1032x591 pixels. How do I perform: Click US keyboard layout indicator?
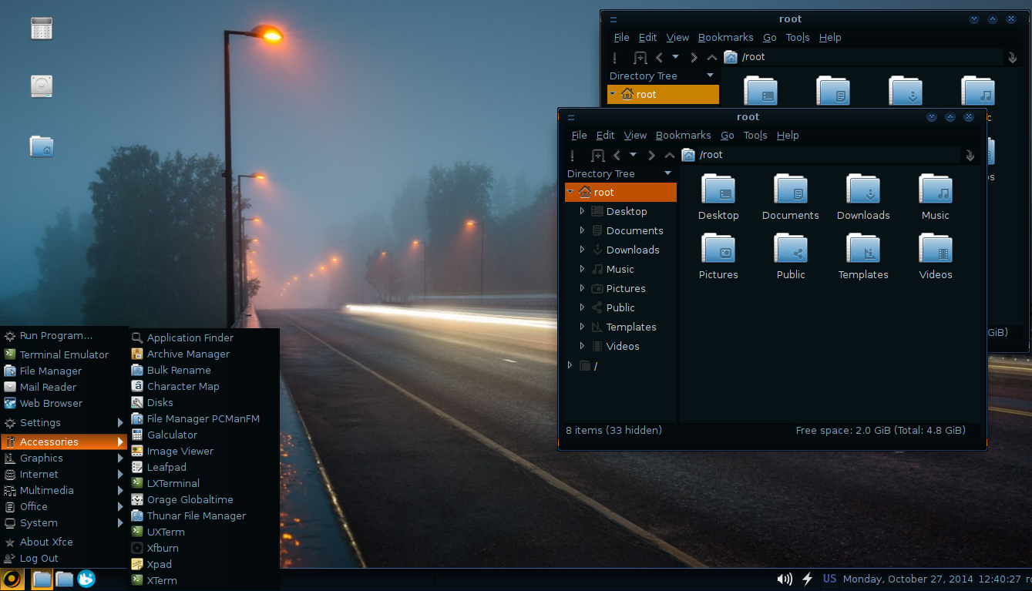coord(829,579)
